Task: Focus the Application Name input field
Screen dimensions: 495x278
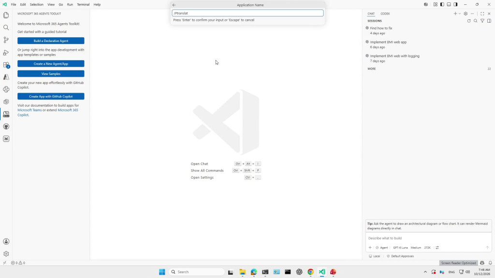Action: point(248,13)
